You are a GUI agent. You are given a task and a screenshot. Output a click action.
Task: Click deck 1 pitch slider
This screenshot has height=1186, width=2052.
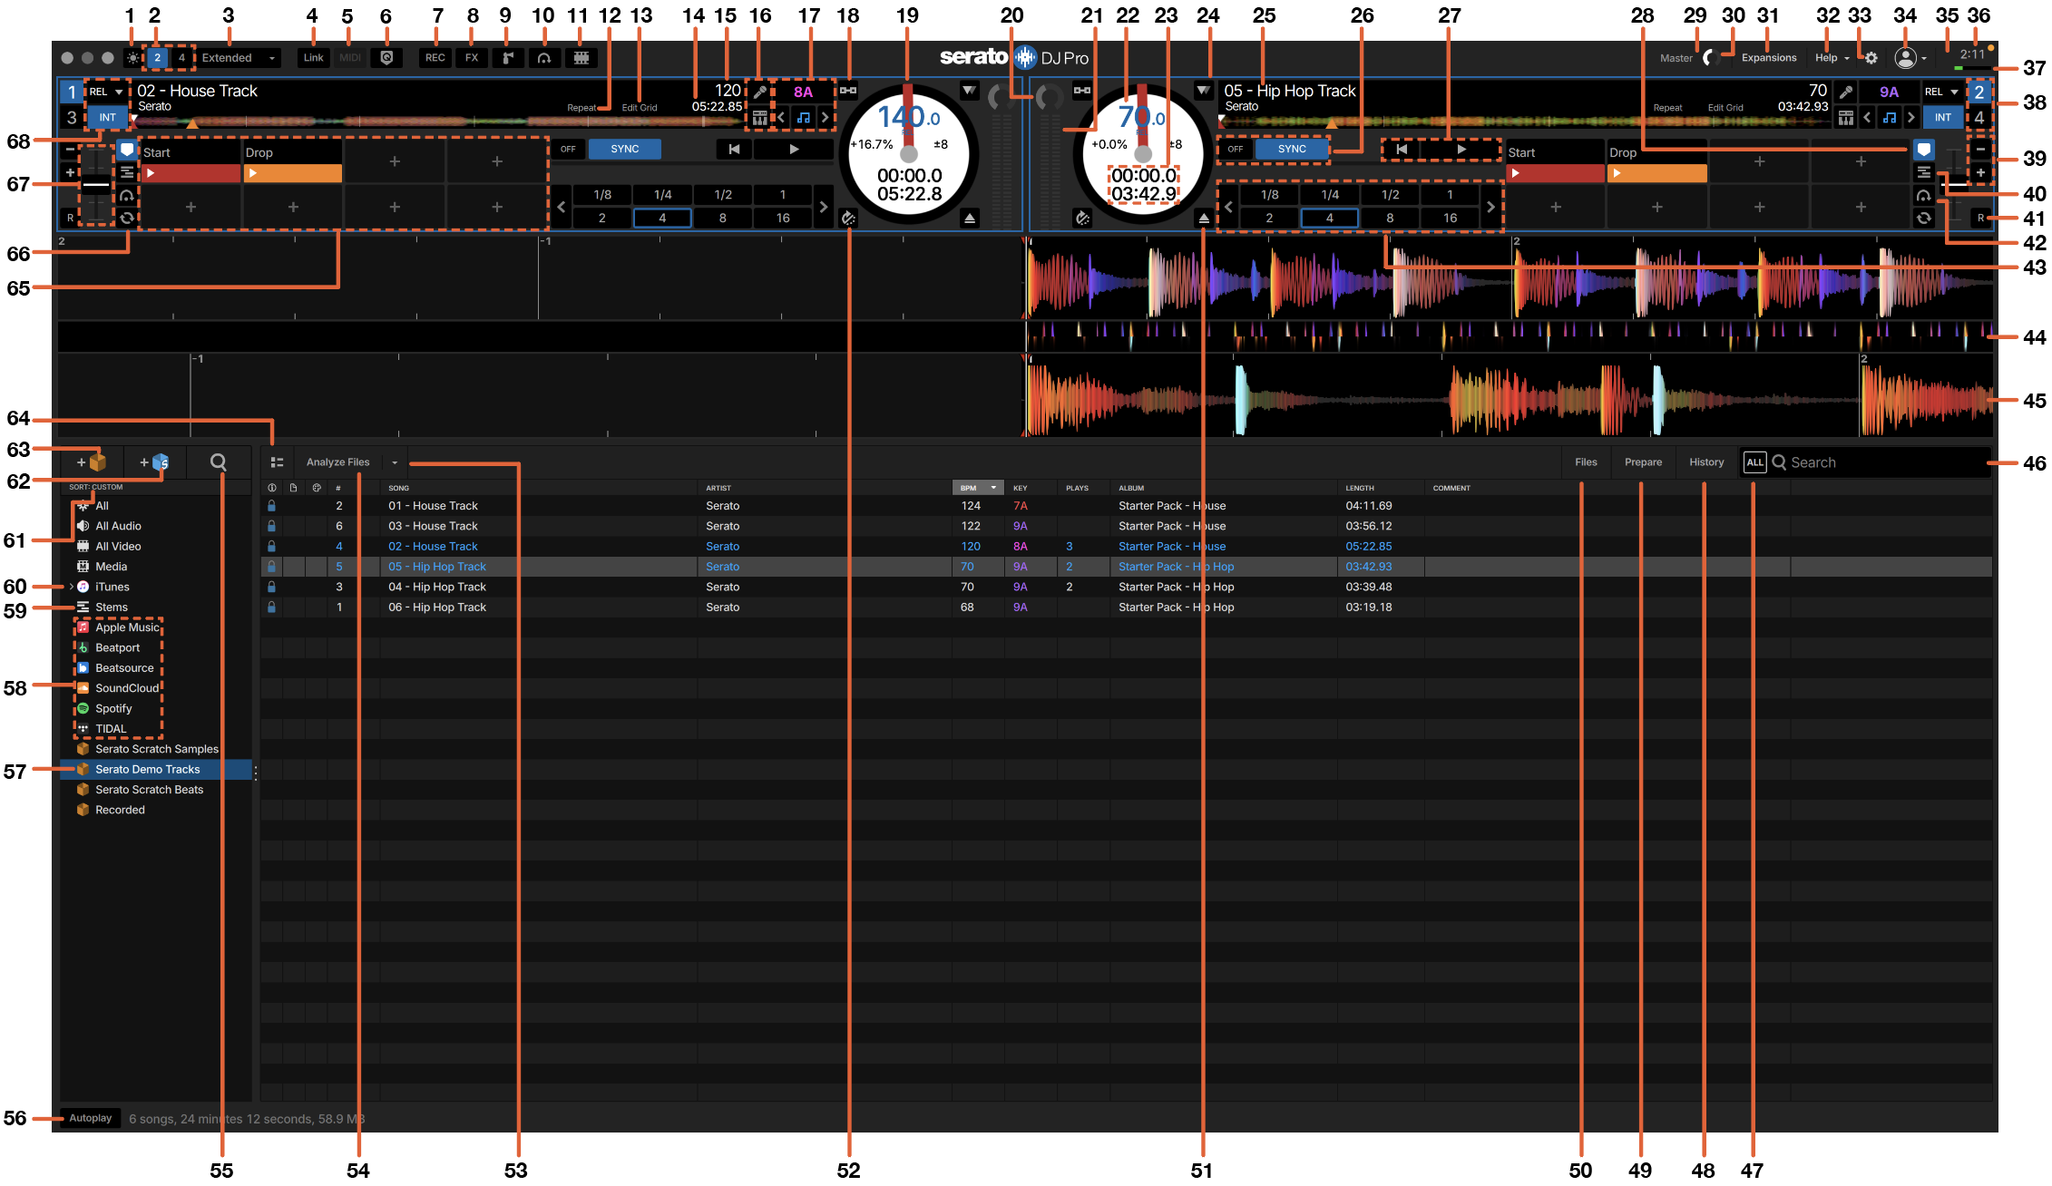click(96, 185)
